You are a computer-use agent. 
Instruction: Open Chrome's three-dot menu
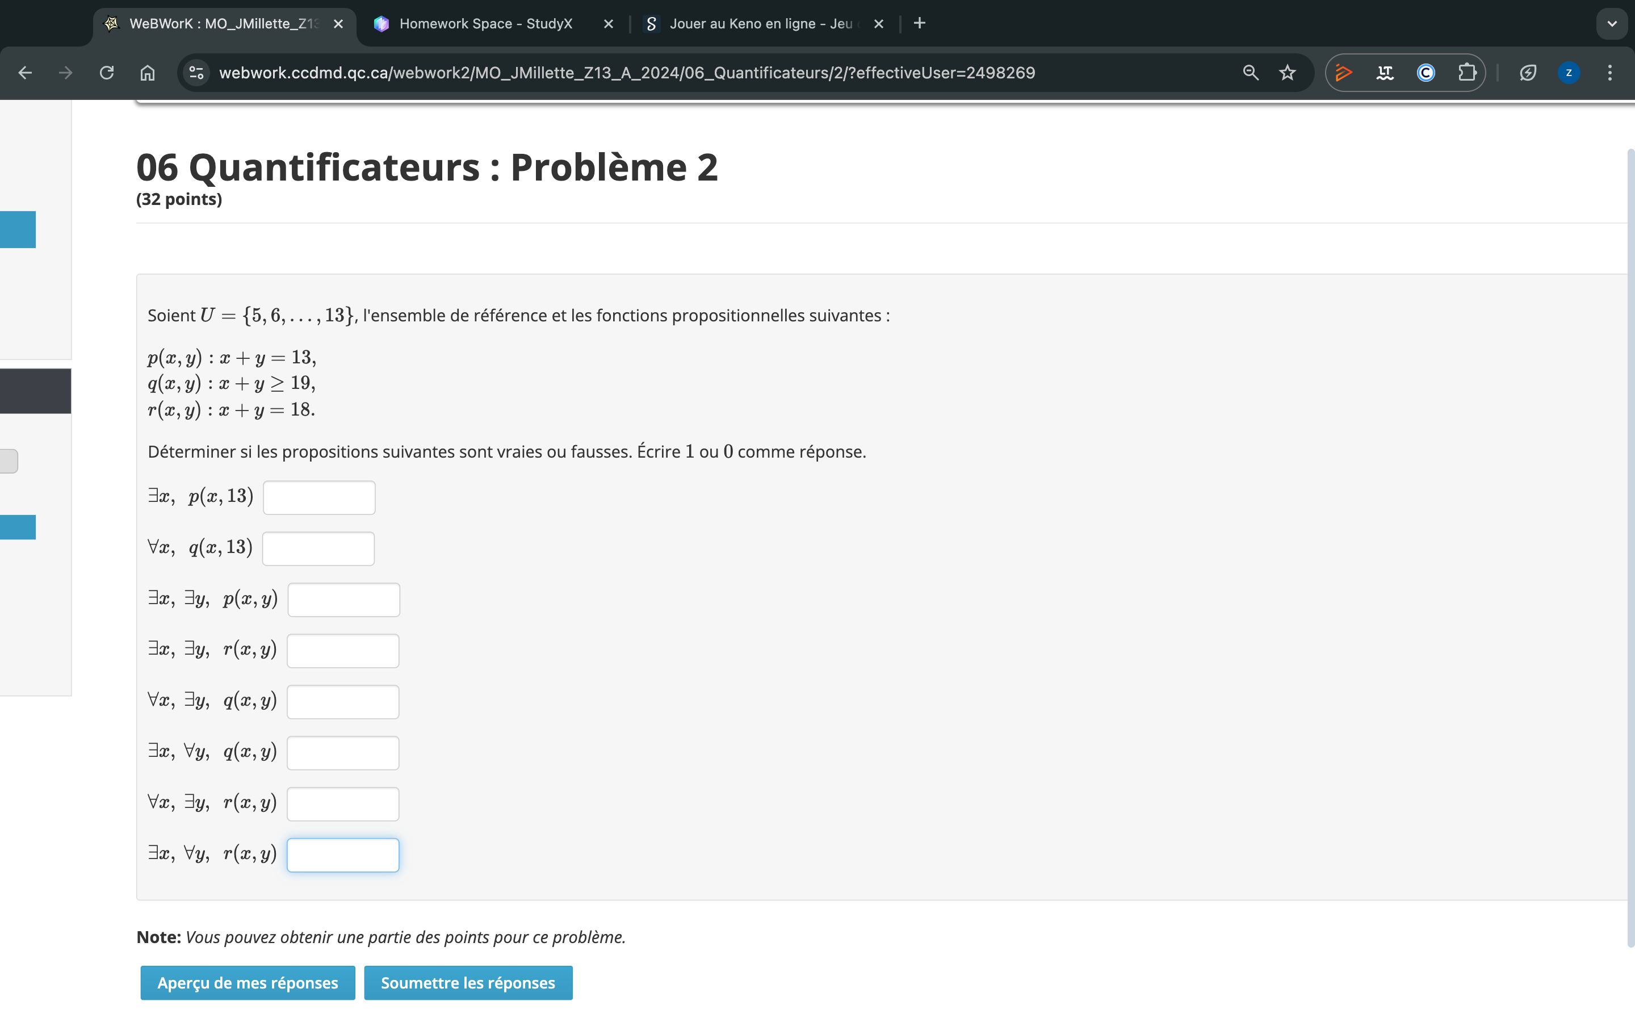click(x=1610, y=73)
